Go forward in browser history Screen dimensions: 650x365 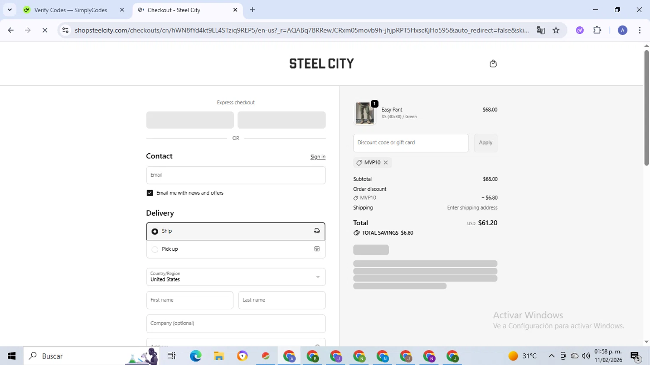pyautogui.click(x=28, y=30)
